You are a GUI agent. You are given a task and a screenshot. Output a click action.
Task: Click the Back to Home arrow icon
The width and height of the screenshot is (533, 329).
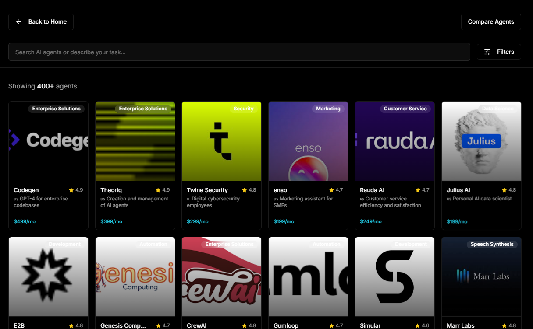18,22
